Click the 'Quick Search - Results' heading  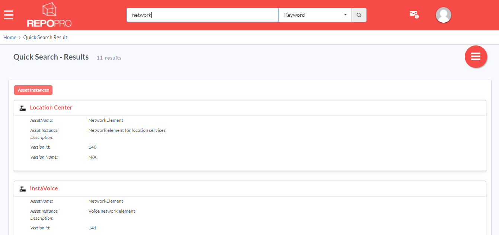[x=51, y=57]
